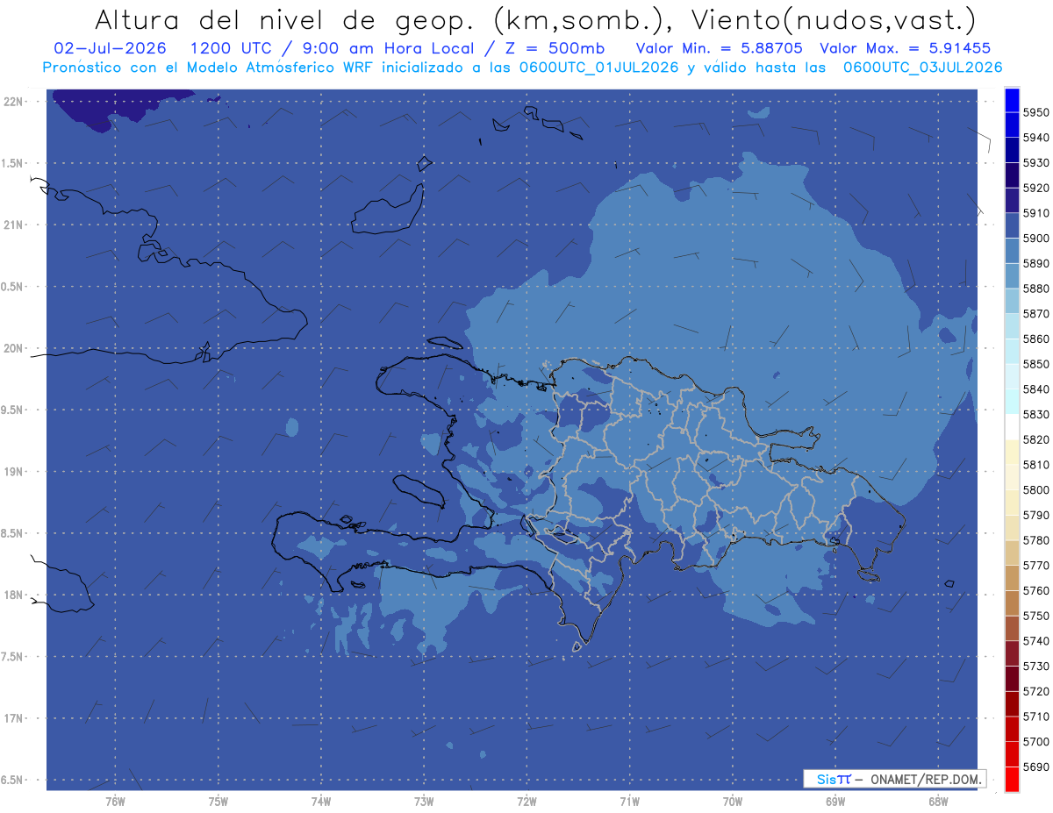Click the '5920' colorbar label
The width and height of the screenshot is (1053, 813).
pos(1036,188)
